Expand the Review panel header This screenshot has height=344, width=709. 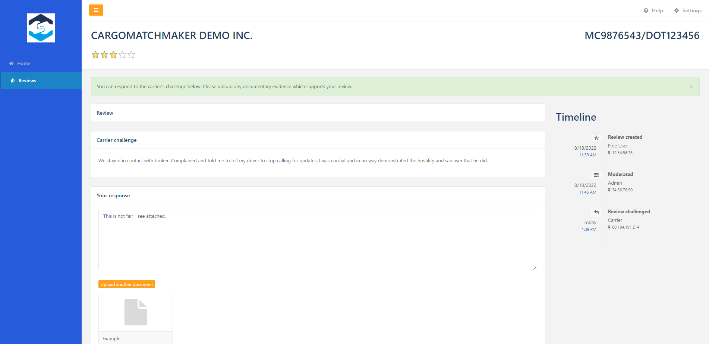point(318,113)
